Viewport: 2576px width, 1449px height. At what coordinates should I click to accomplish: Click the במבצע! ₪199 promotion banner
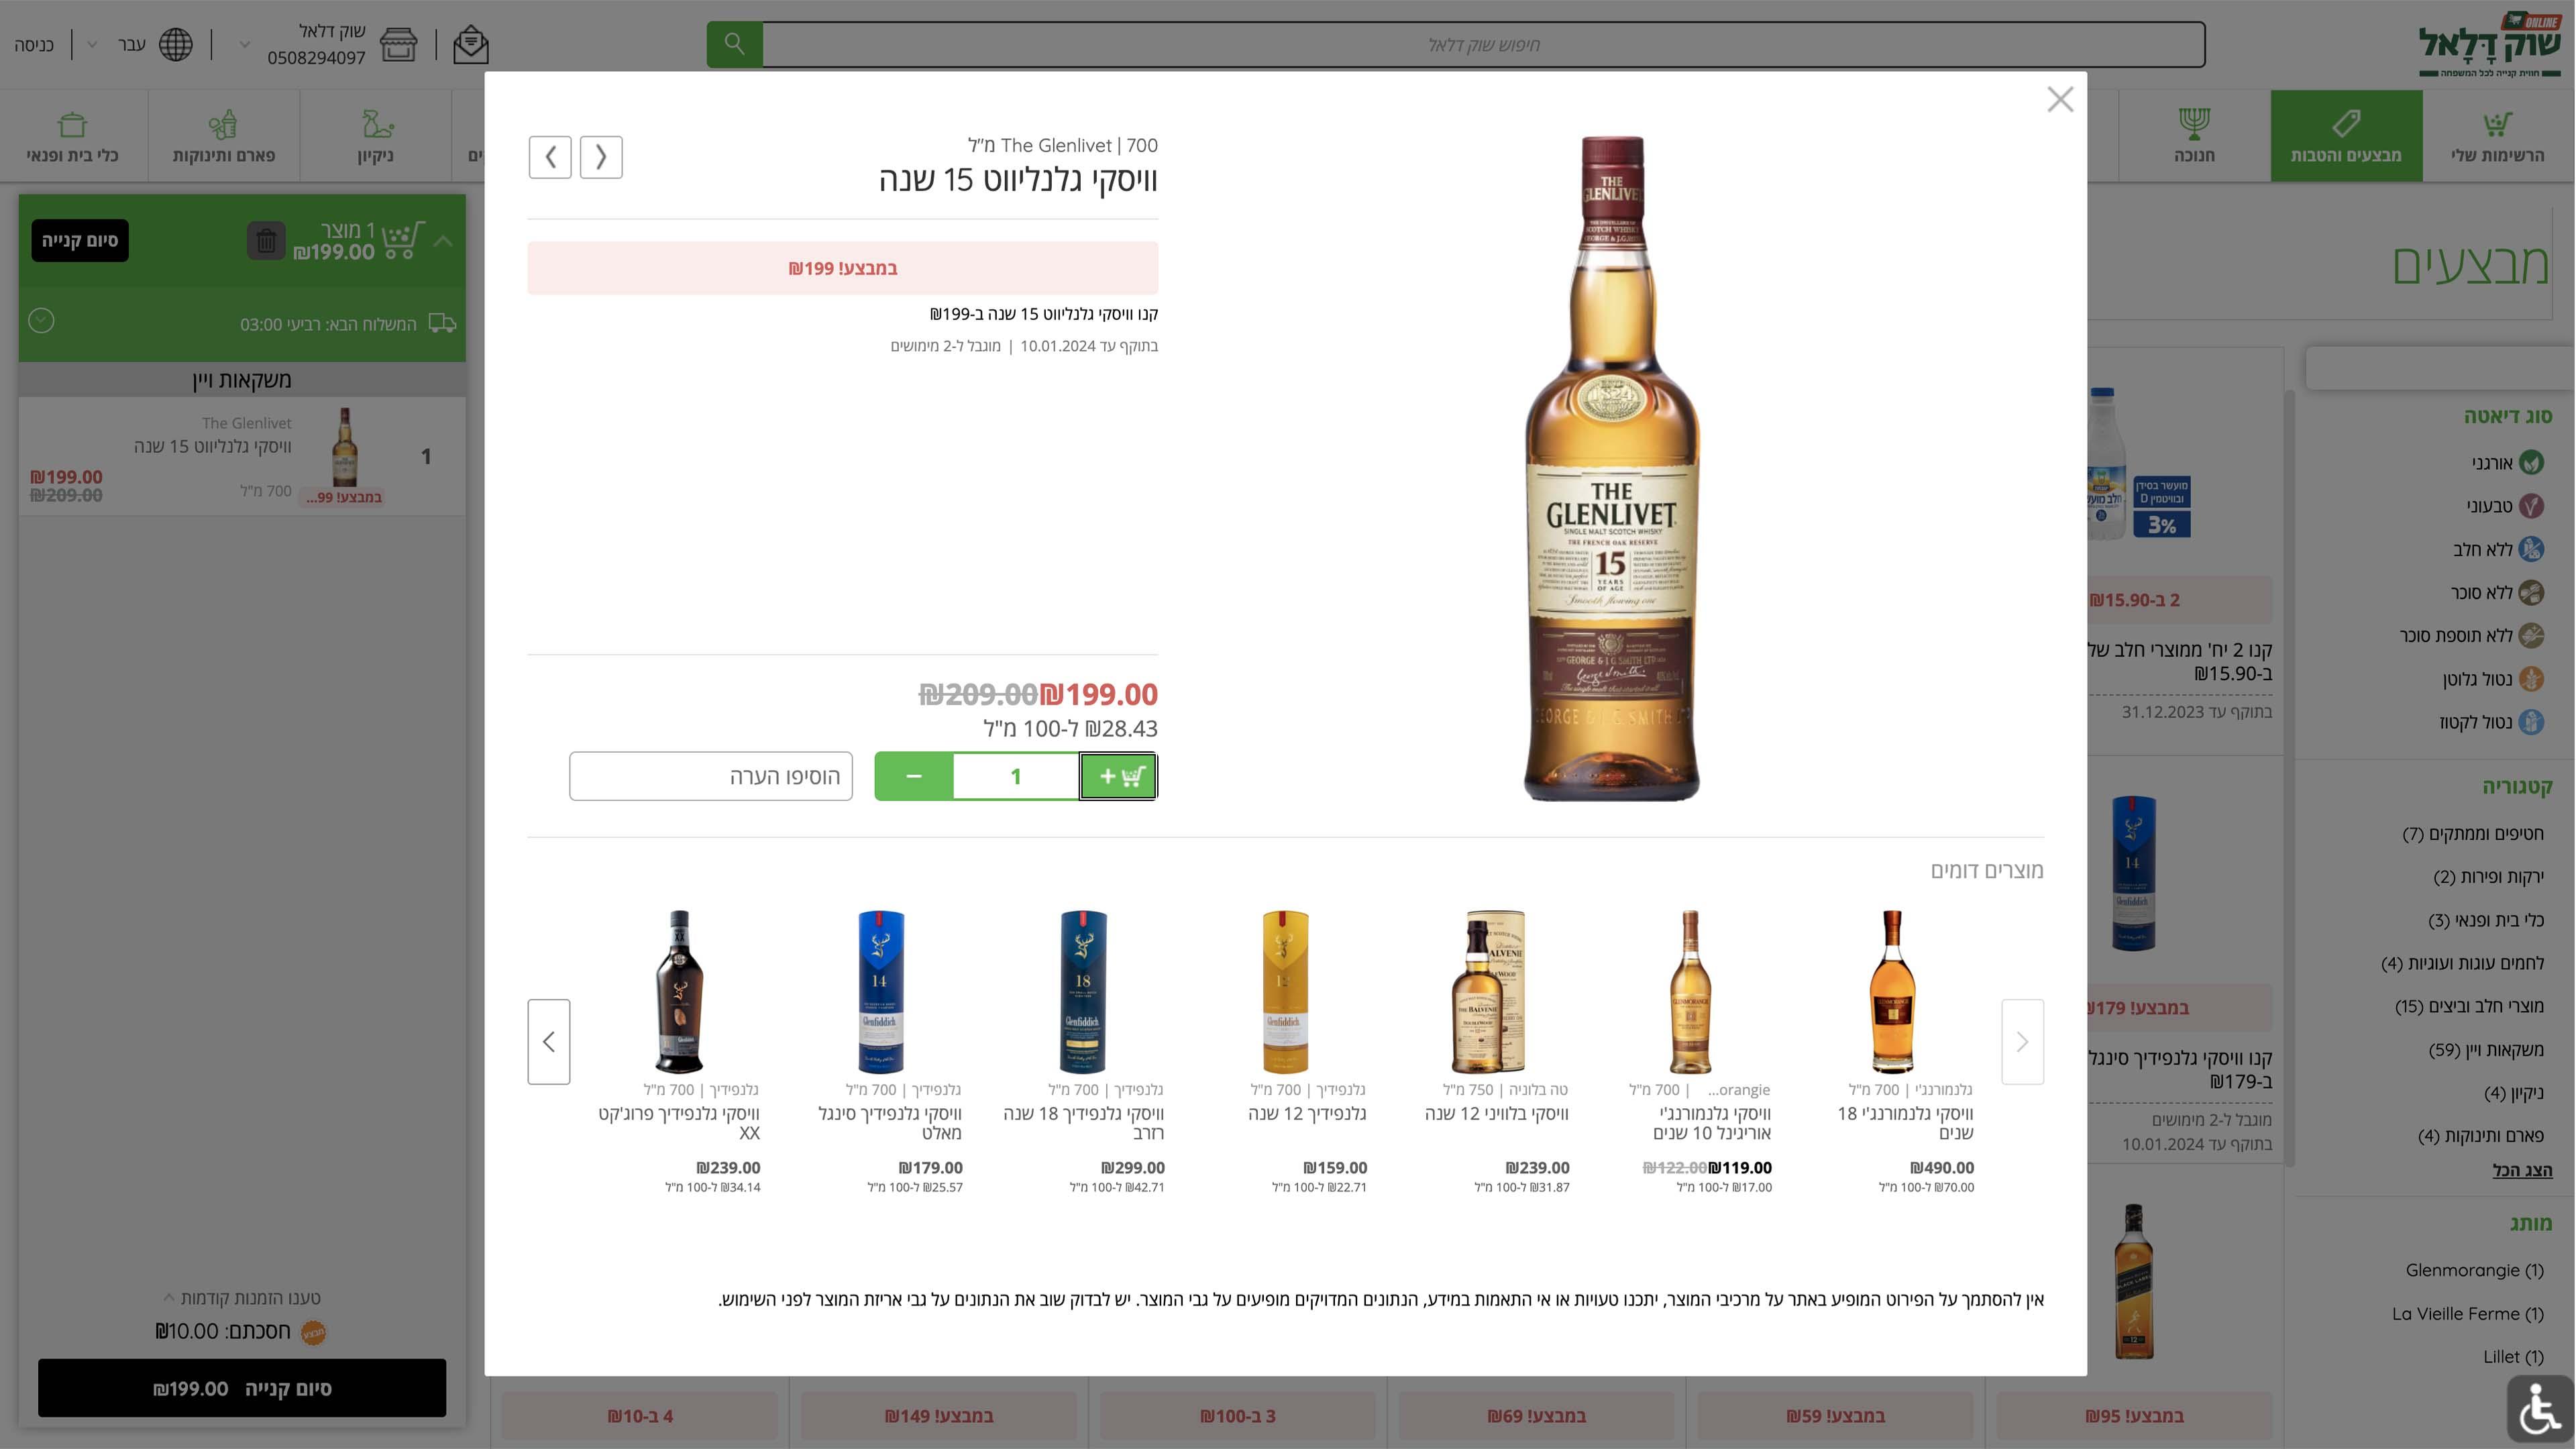843,268
